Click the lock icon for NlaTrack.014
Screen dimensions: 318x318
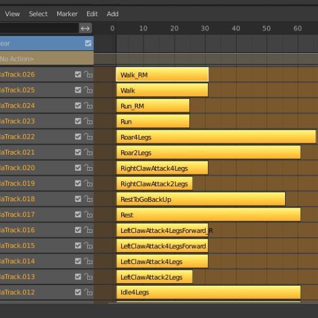click(88, 261)
